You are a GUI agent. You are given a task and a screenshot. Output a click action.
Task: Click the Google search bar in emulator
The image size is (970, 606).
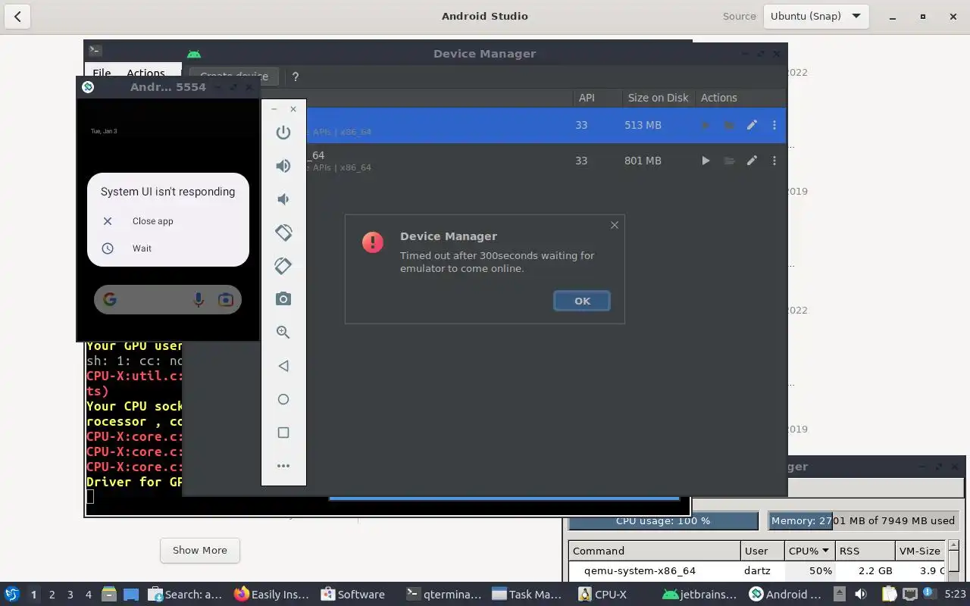coord(167,299)
